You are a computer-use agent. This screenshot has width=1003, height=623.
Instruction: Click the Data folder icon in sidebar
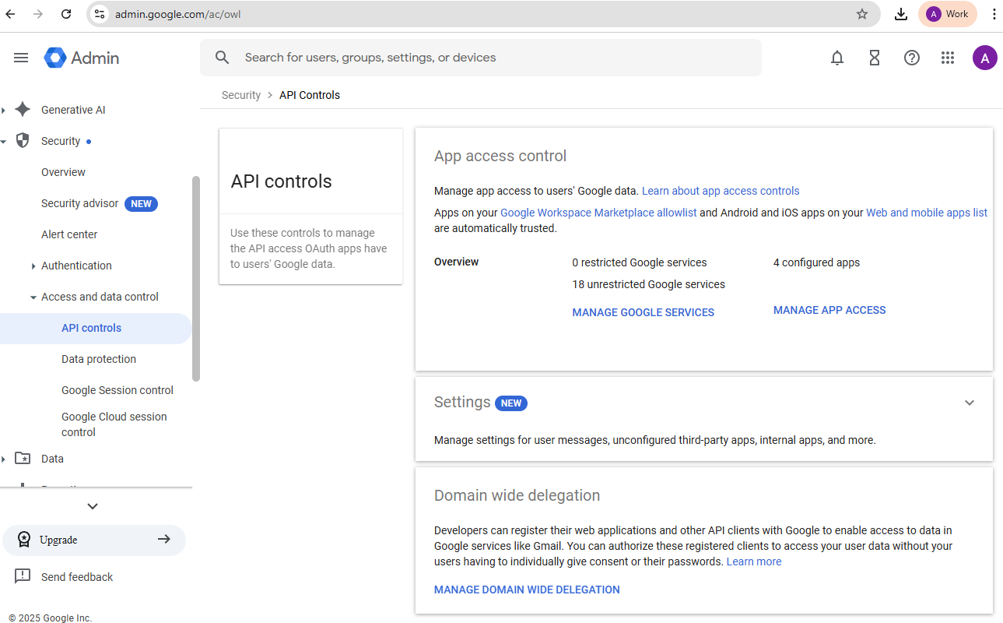point(23,459)
